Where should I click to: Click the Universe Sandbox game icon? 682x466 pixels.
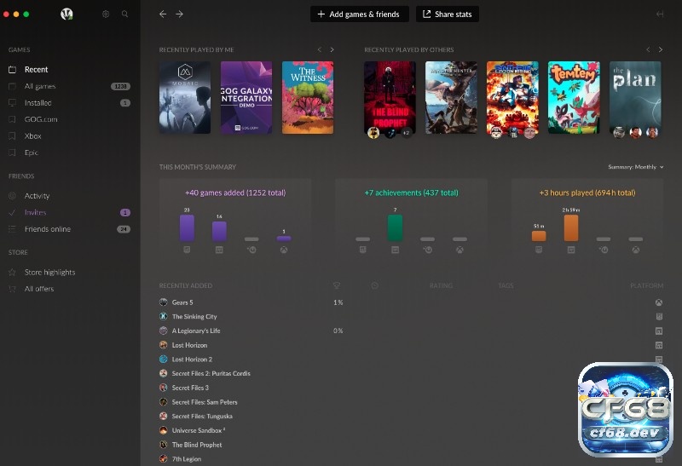pyautogui.click(x=164, y=430)
